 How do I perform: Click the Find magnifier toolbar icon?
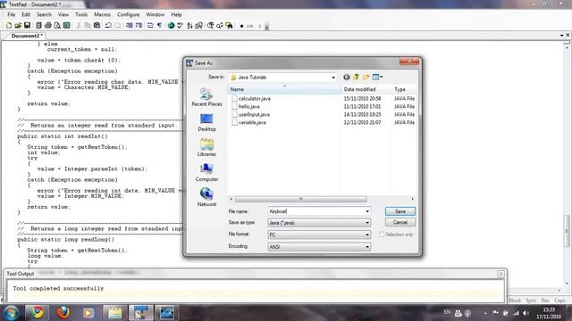(x=211, y=26)
